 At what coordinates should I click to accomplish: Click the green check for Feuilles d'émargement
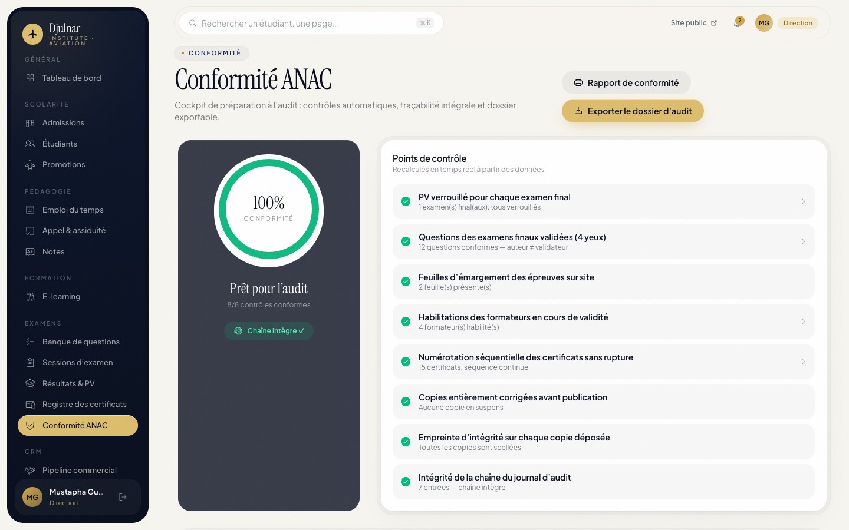click(406, 281)
